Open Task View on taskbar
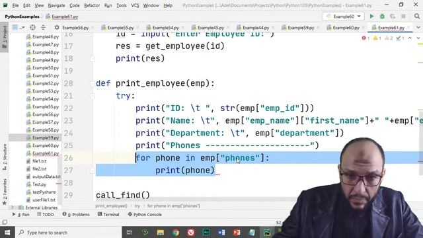Screen dimensions: 423x238 130,232
